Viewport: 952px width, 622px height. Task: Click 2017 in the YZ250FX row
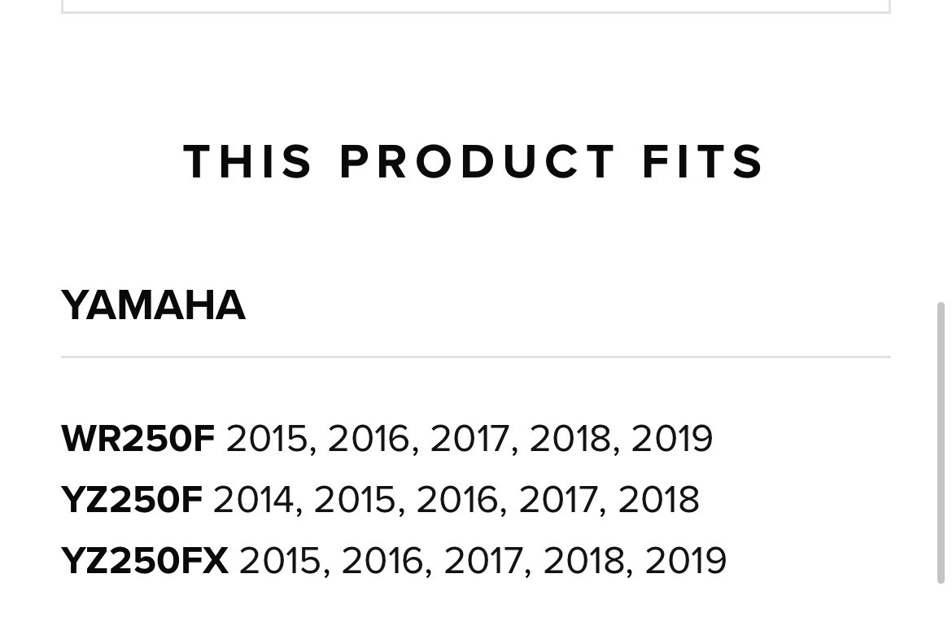pyautogui.click(x=483, y=561)
